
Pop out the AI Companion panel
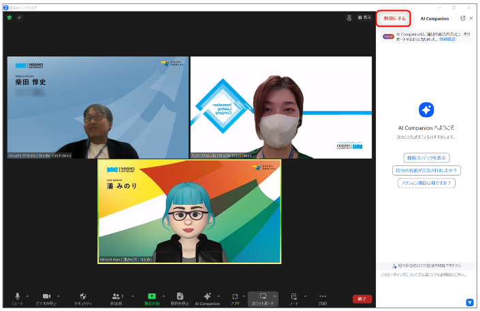click(x=462, y=18)
